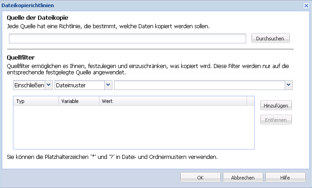
Task: Close the Dateikopierichtlinien dialog with X
Action: [306, 5]
